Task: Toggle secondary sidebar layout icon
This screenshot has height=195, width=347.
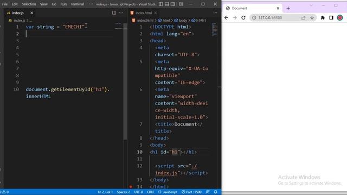Action: click(173, 4)
